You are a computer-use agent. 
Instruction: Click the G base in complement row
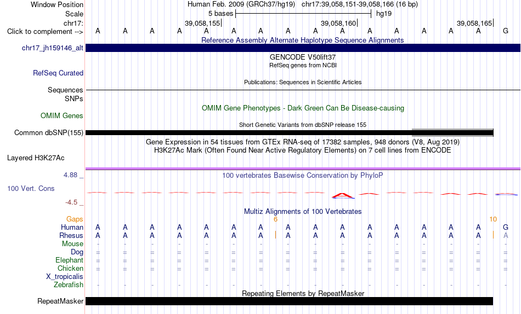pos(506,31)
